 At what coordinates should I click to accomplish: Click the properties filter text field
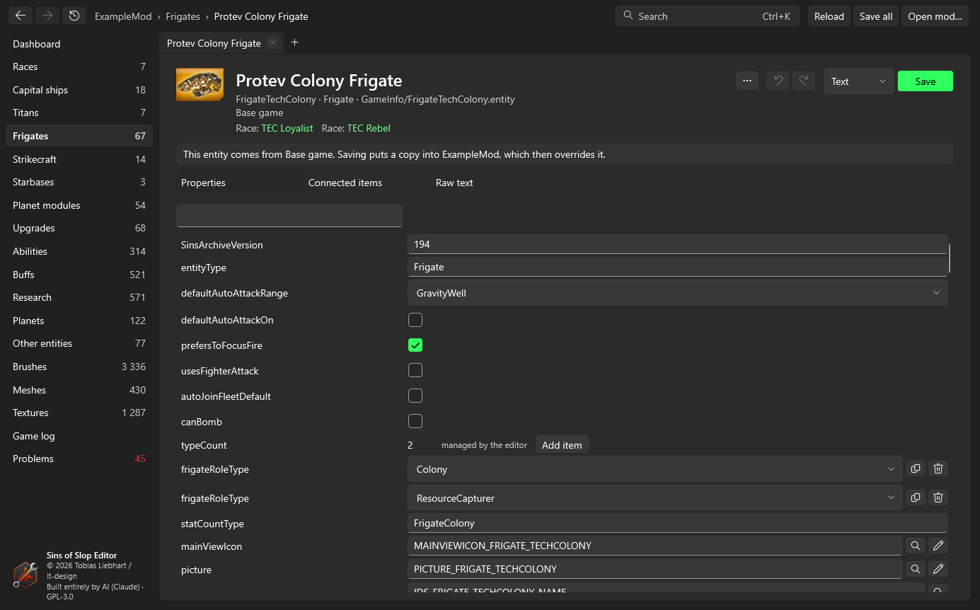click(289, 216)
